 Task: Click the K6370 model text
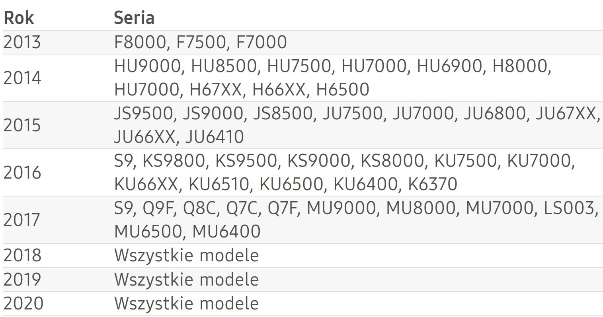tap(433, 185)
